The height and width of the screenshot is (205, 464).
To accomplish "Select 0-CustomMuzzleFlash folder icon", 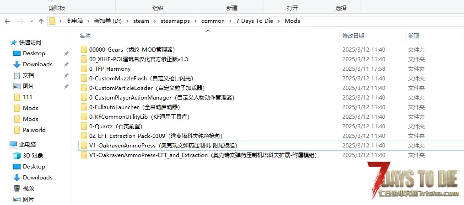I will click(83, 78).
